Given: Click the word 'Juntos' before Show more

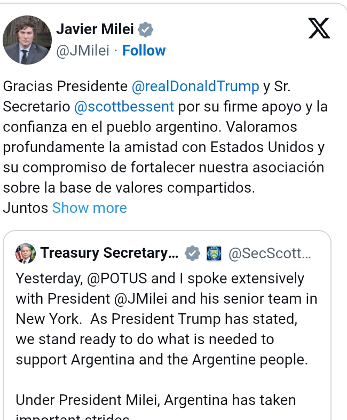Looking at the screenshot, I should click(x=26, y=208).
